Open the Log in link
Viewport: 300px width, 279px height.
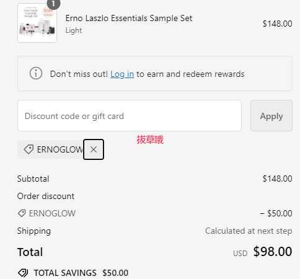122,74
